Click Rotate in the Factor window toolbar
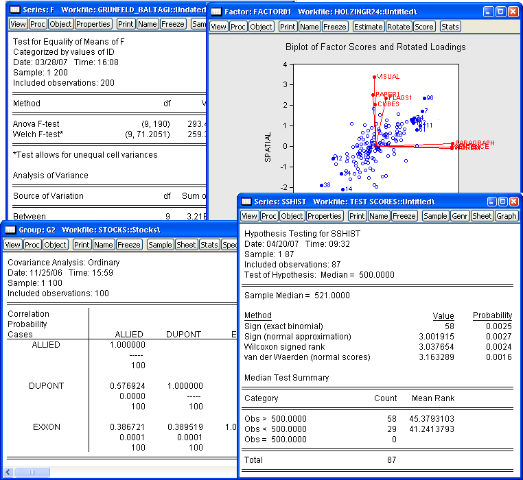Screen dimensions: 523x480 tap(398, 27)
